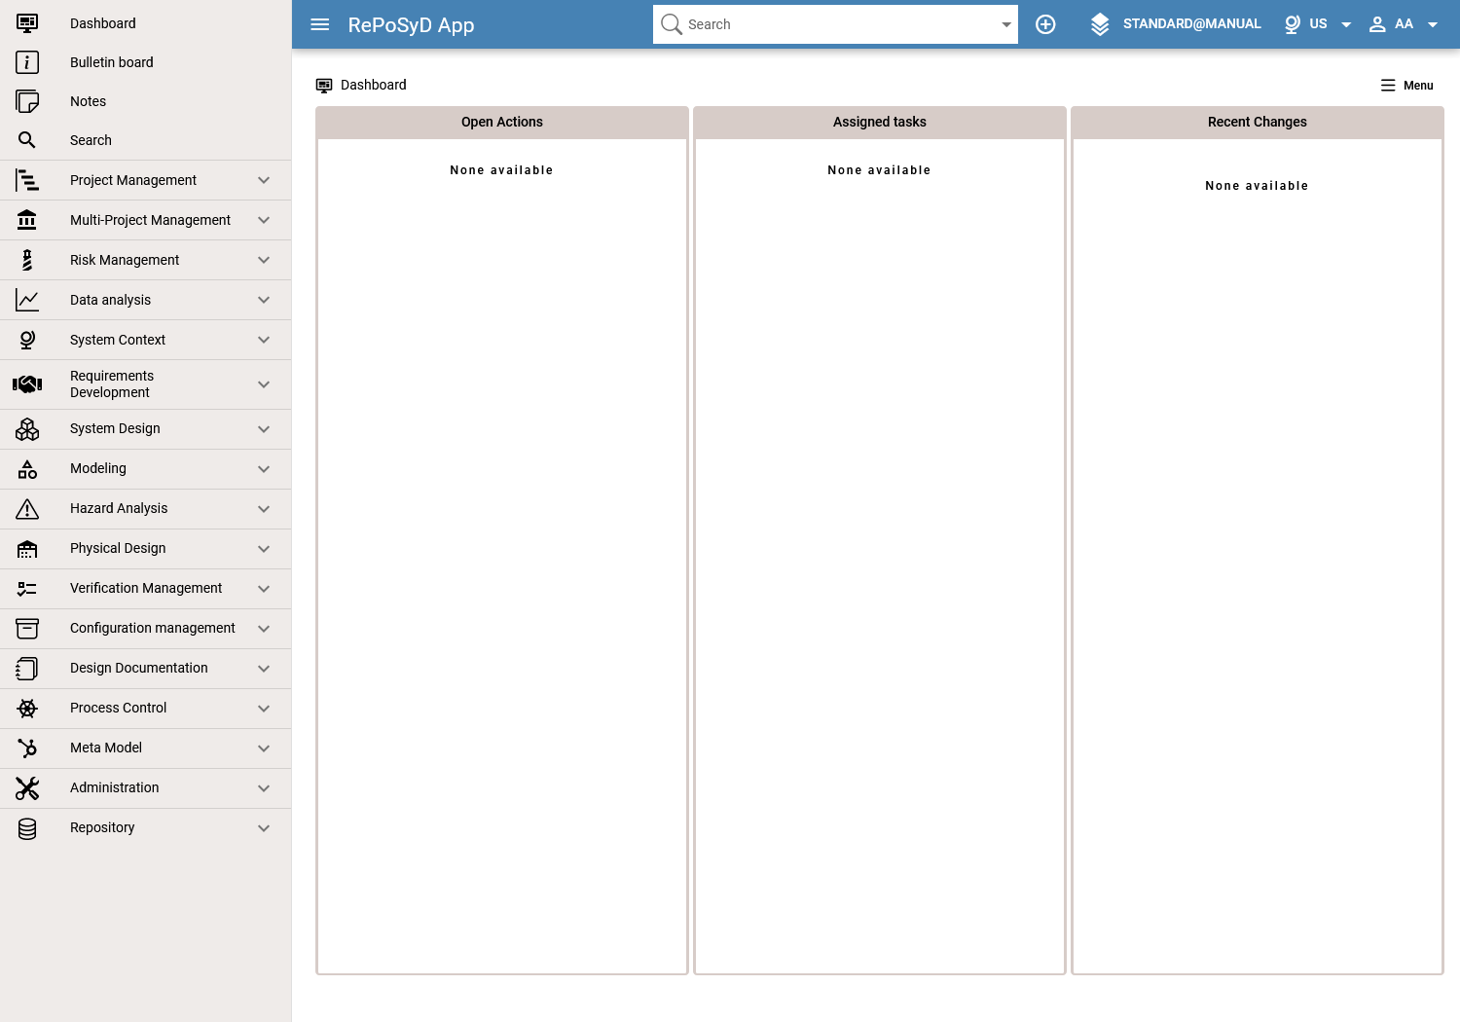Screen dimensions: 1460x1022
Task: Click the Data analysis chart icon
Action: click(x=27, y=300)
